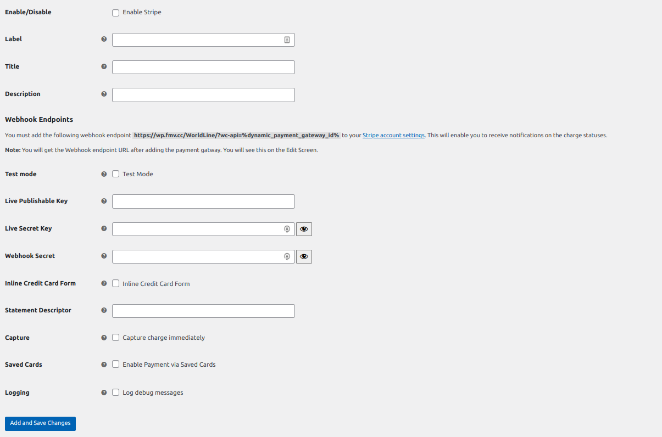Screen dimensions: 662x437
Task: Click the help icon beside Saved Cards
Action: 104,365
